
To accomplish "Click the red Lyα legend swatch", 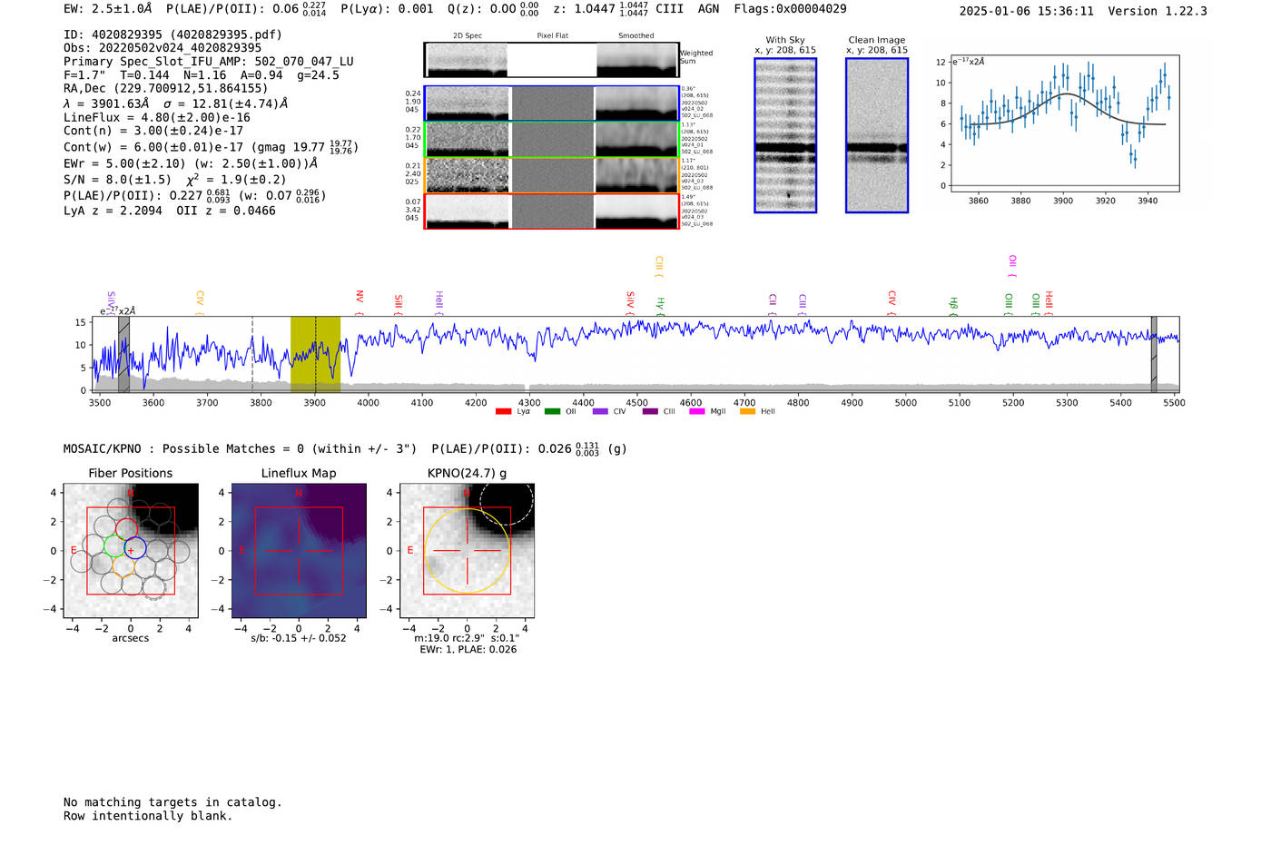I will 503,412.
